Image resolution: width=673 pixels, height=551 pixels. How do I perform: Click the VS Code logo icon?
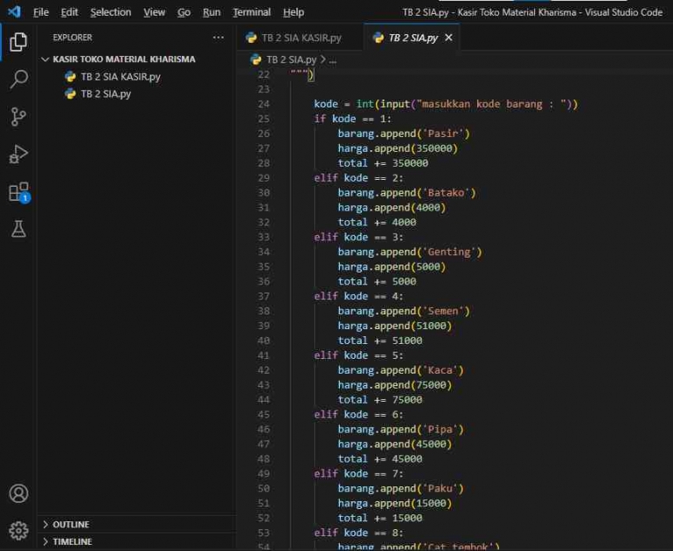pos(14,11)
